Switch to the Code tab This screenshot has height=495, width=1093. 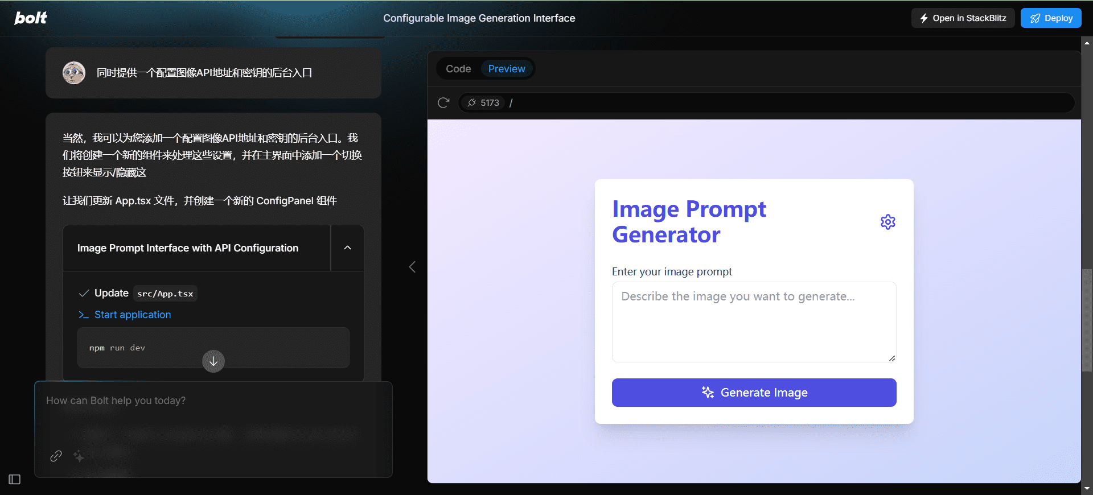[458, 69]
